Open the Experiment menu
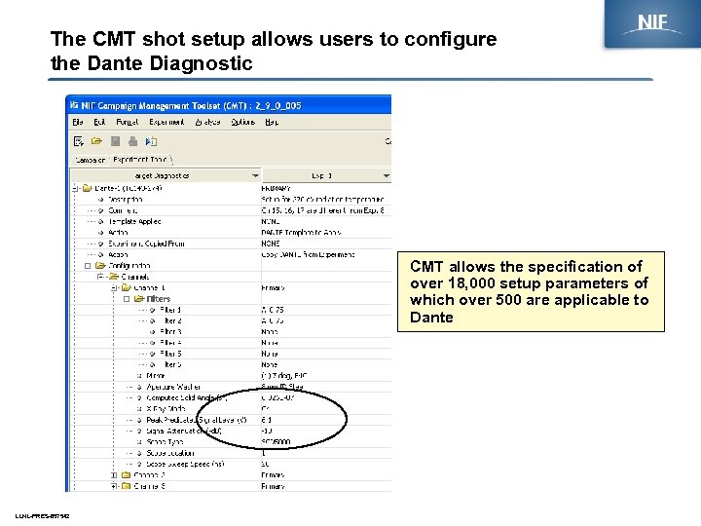 pyautogui.click(x=166, y=122)
